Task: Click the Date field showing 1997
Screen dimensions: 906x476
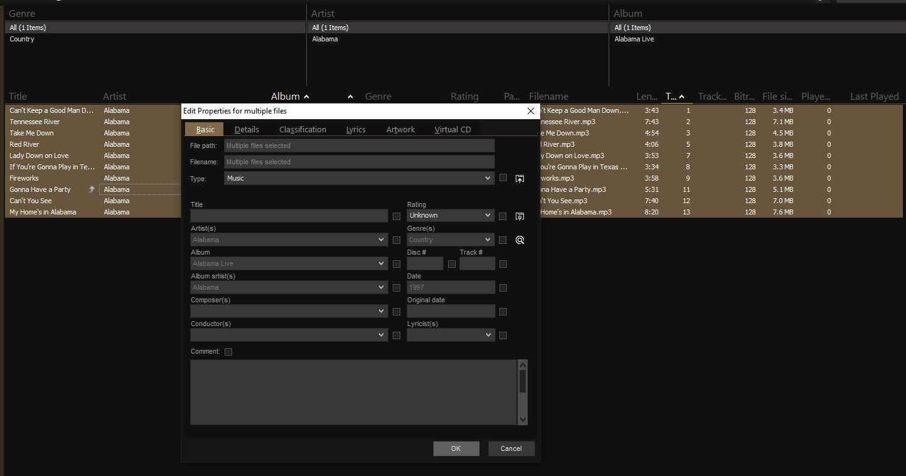Action: click(450, 287)
